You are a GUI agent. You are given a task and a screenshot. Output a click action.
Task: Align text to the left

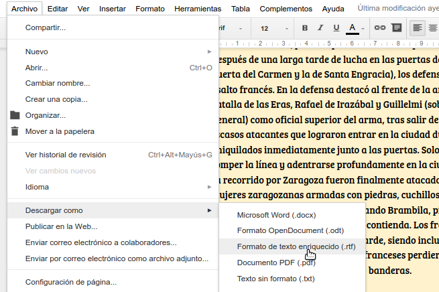[x=417, y=27]
